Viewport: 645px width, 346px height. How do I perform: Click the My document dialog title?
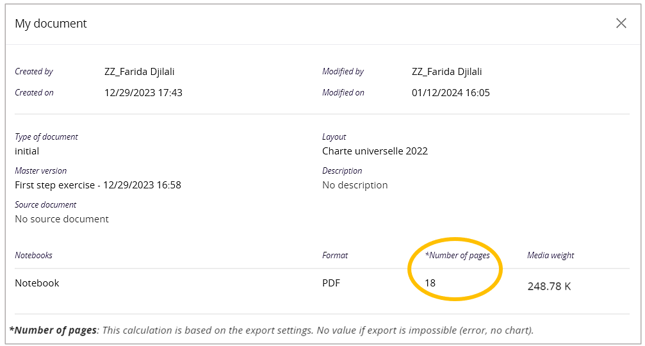pyautogui.click(x=51, y=24)
